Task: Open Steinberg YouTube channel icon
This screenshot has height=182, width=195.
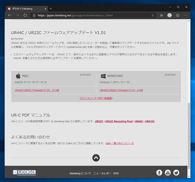Action: coord(168,173)
